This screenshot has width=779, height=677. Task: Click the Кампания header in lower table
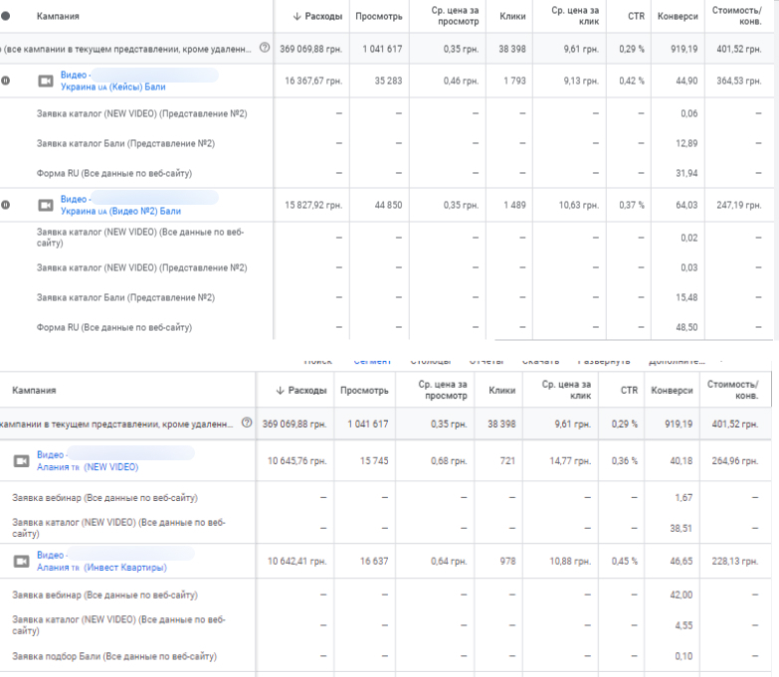(x=34, y=391)
